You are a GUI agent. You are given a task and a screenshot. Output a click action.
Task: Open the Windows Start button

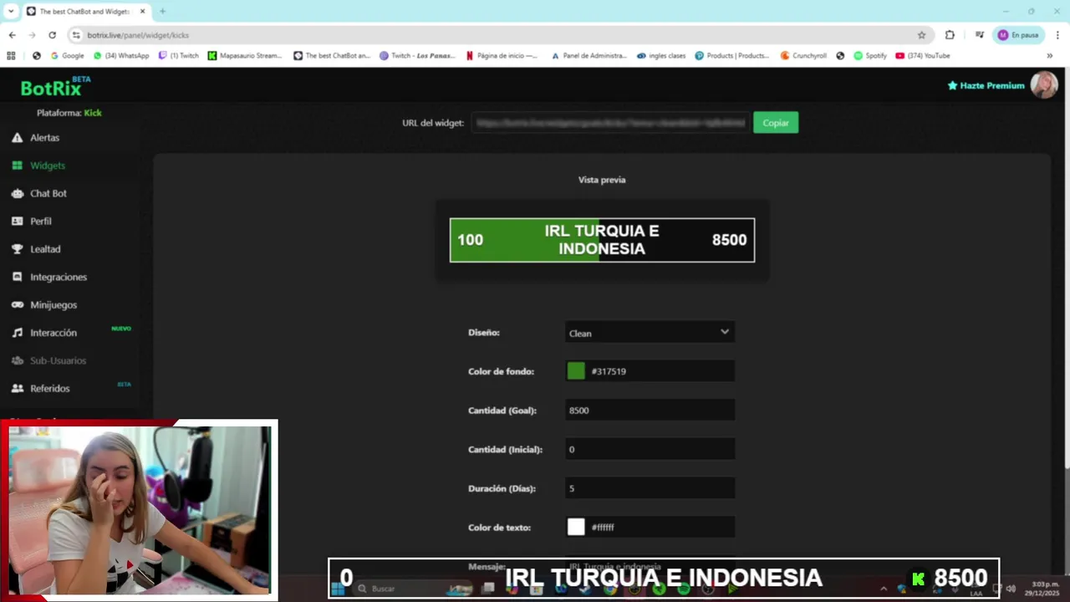[337, 589]
